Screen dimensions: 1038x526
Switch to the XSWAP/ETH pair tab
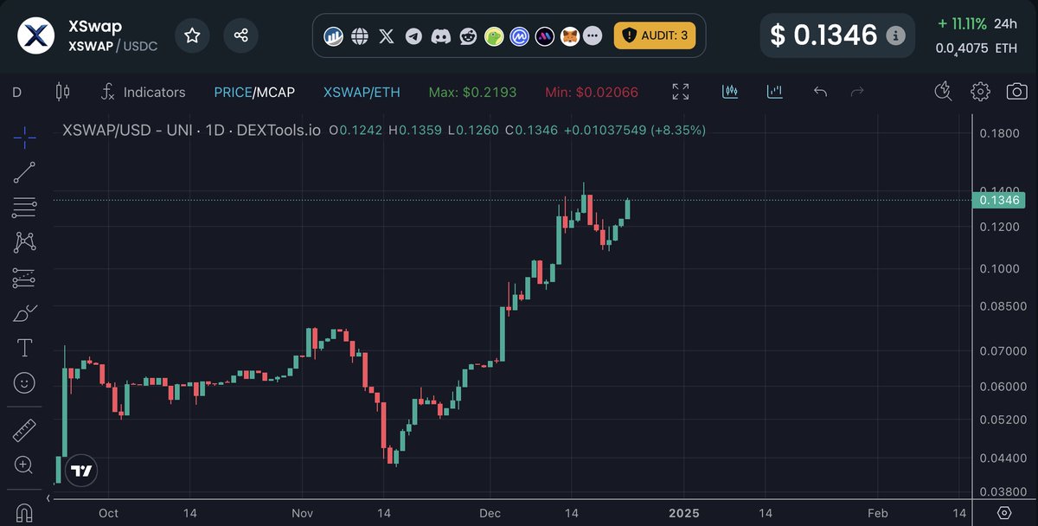(x=361, y=91)
